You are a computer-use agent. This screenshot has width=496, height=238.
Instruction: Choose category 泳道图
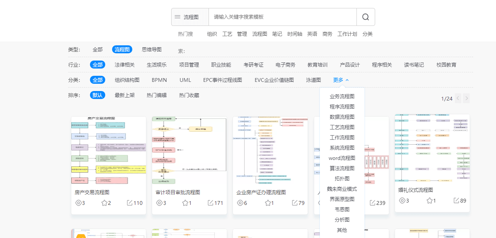point(313,80)
